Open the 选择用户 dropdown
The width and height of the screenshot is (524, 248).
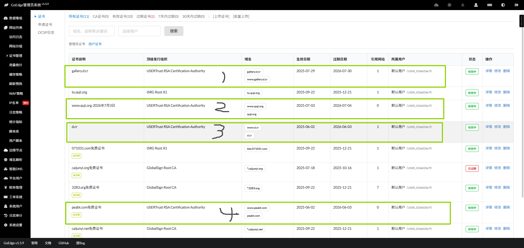point(139,31)
